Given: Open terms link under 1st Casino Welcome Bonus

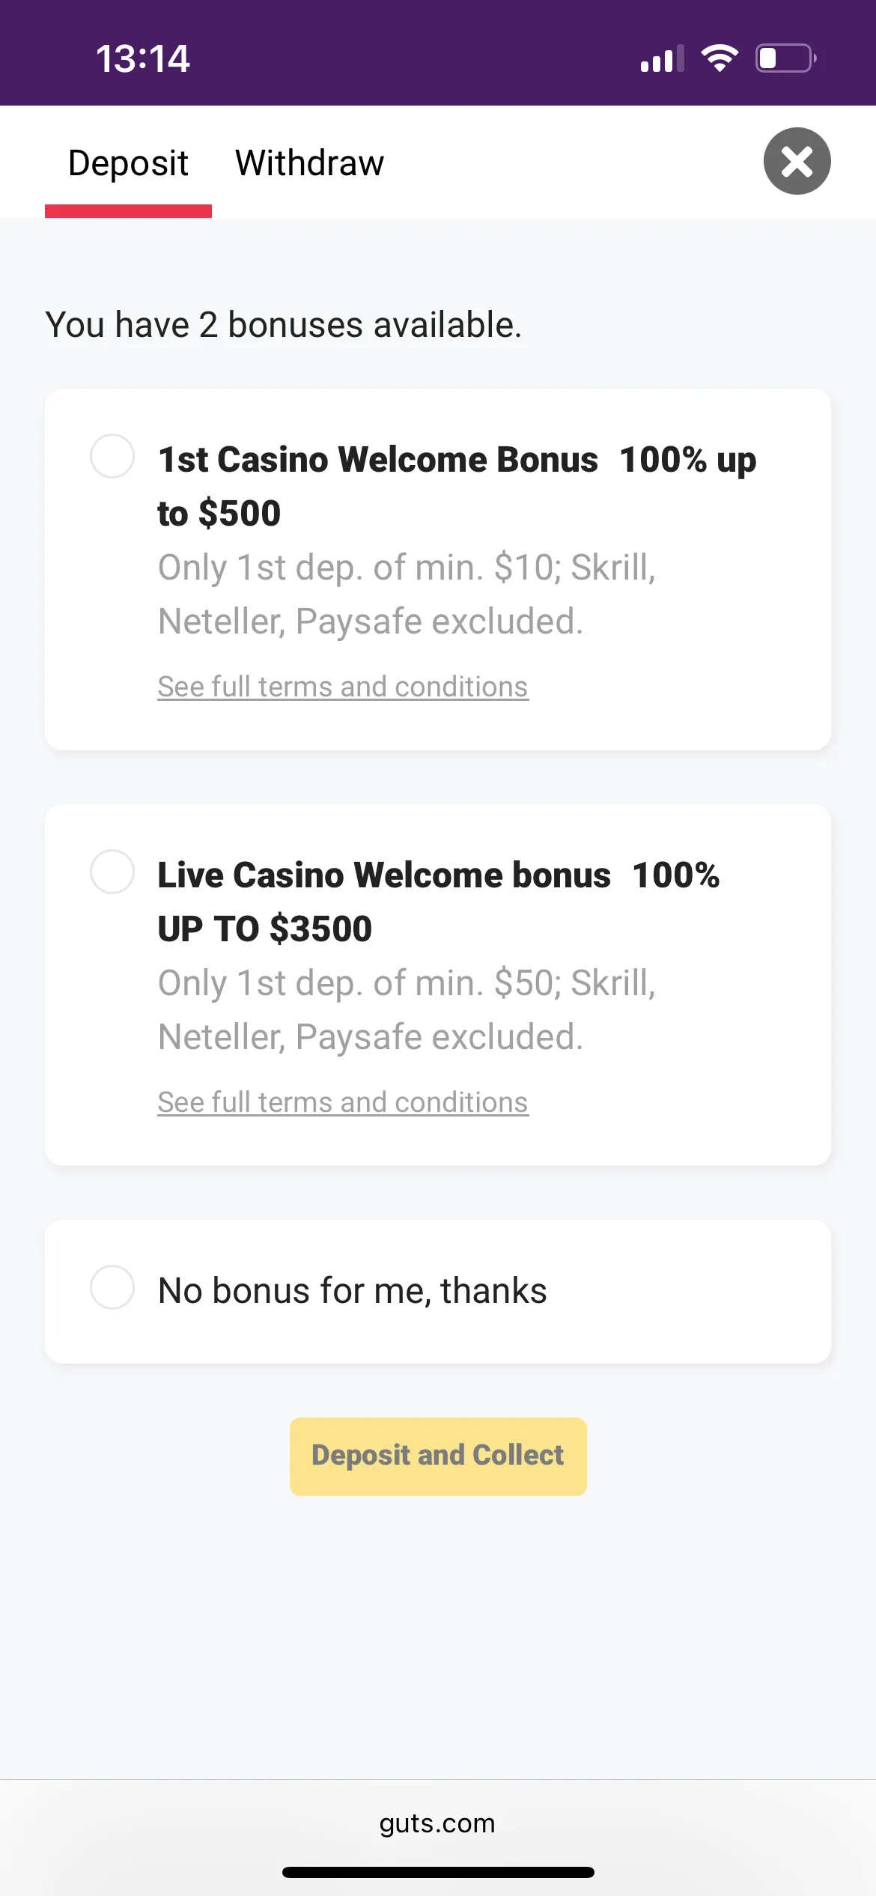Looking at the screenshot, I should [x=343, y=687].
